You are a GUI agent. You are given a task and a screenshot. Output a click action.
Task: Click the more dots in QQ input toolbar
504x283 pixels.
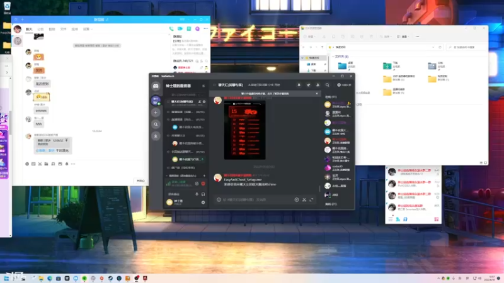pyautogui.click(x=73, y=164)
